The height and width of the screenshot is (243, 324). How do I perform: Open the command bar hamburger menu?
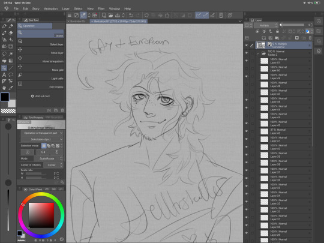(x=70, y=15)
